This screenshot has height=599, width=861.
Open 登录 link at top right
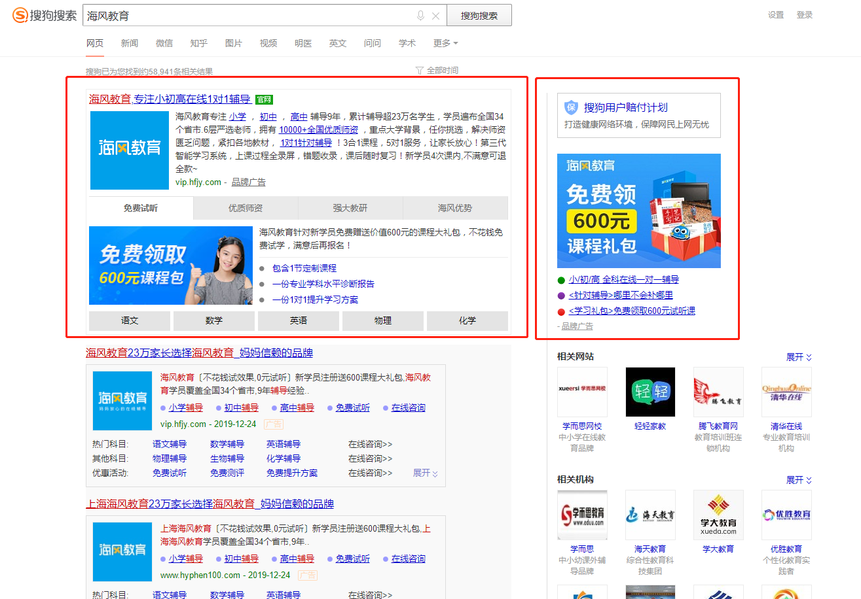coord(805,15)
